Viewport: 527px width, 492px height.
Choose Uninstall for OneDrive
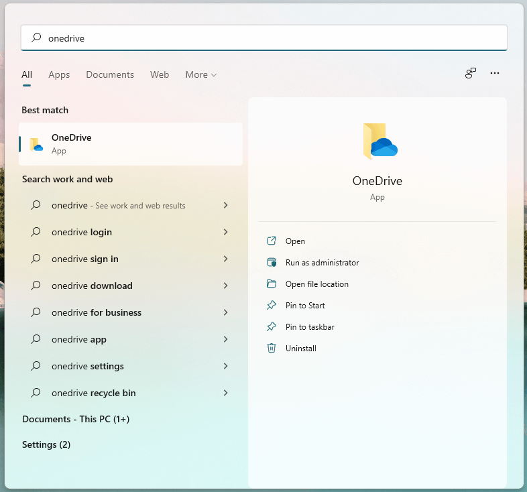click(x=301, y=349)
